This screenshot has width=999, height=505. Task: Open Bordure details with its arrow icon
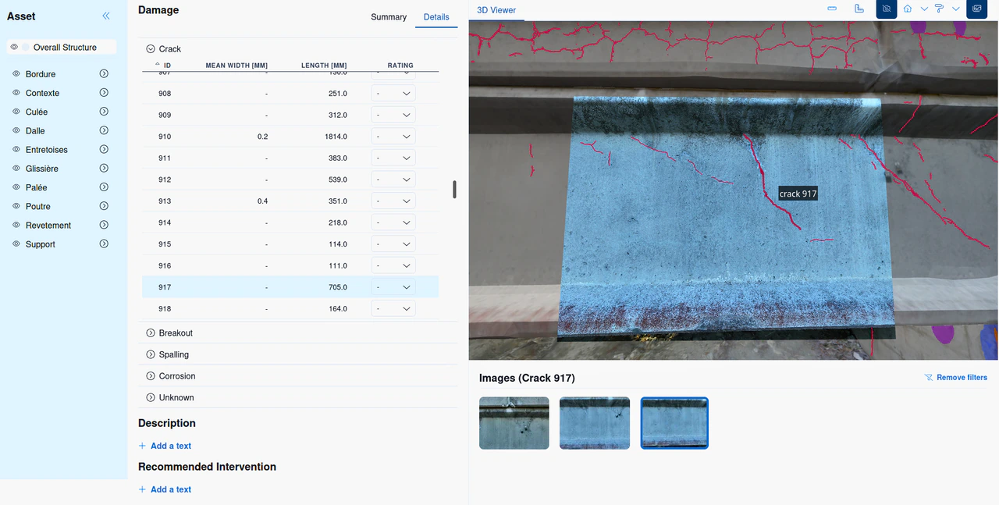click(x=104, y=73)
